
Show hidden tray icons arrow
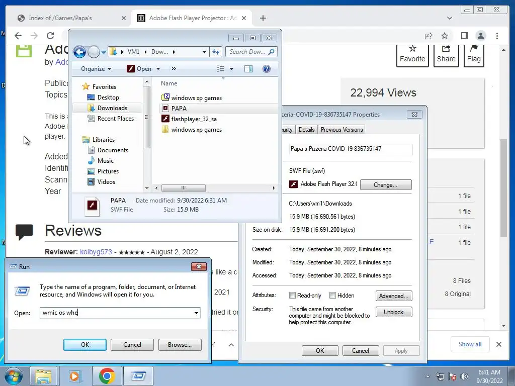pos(427,376)
